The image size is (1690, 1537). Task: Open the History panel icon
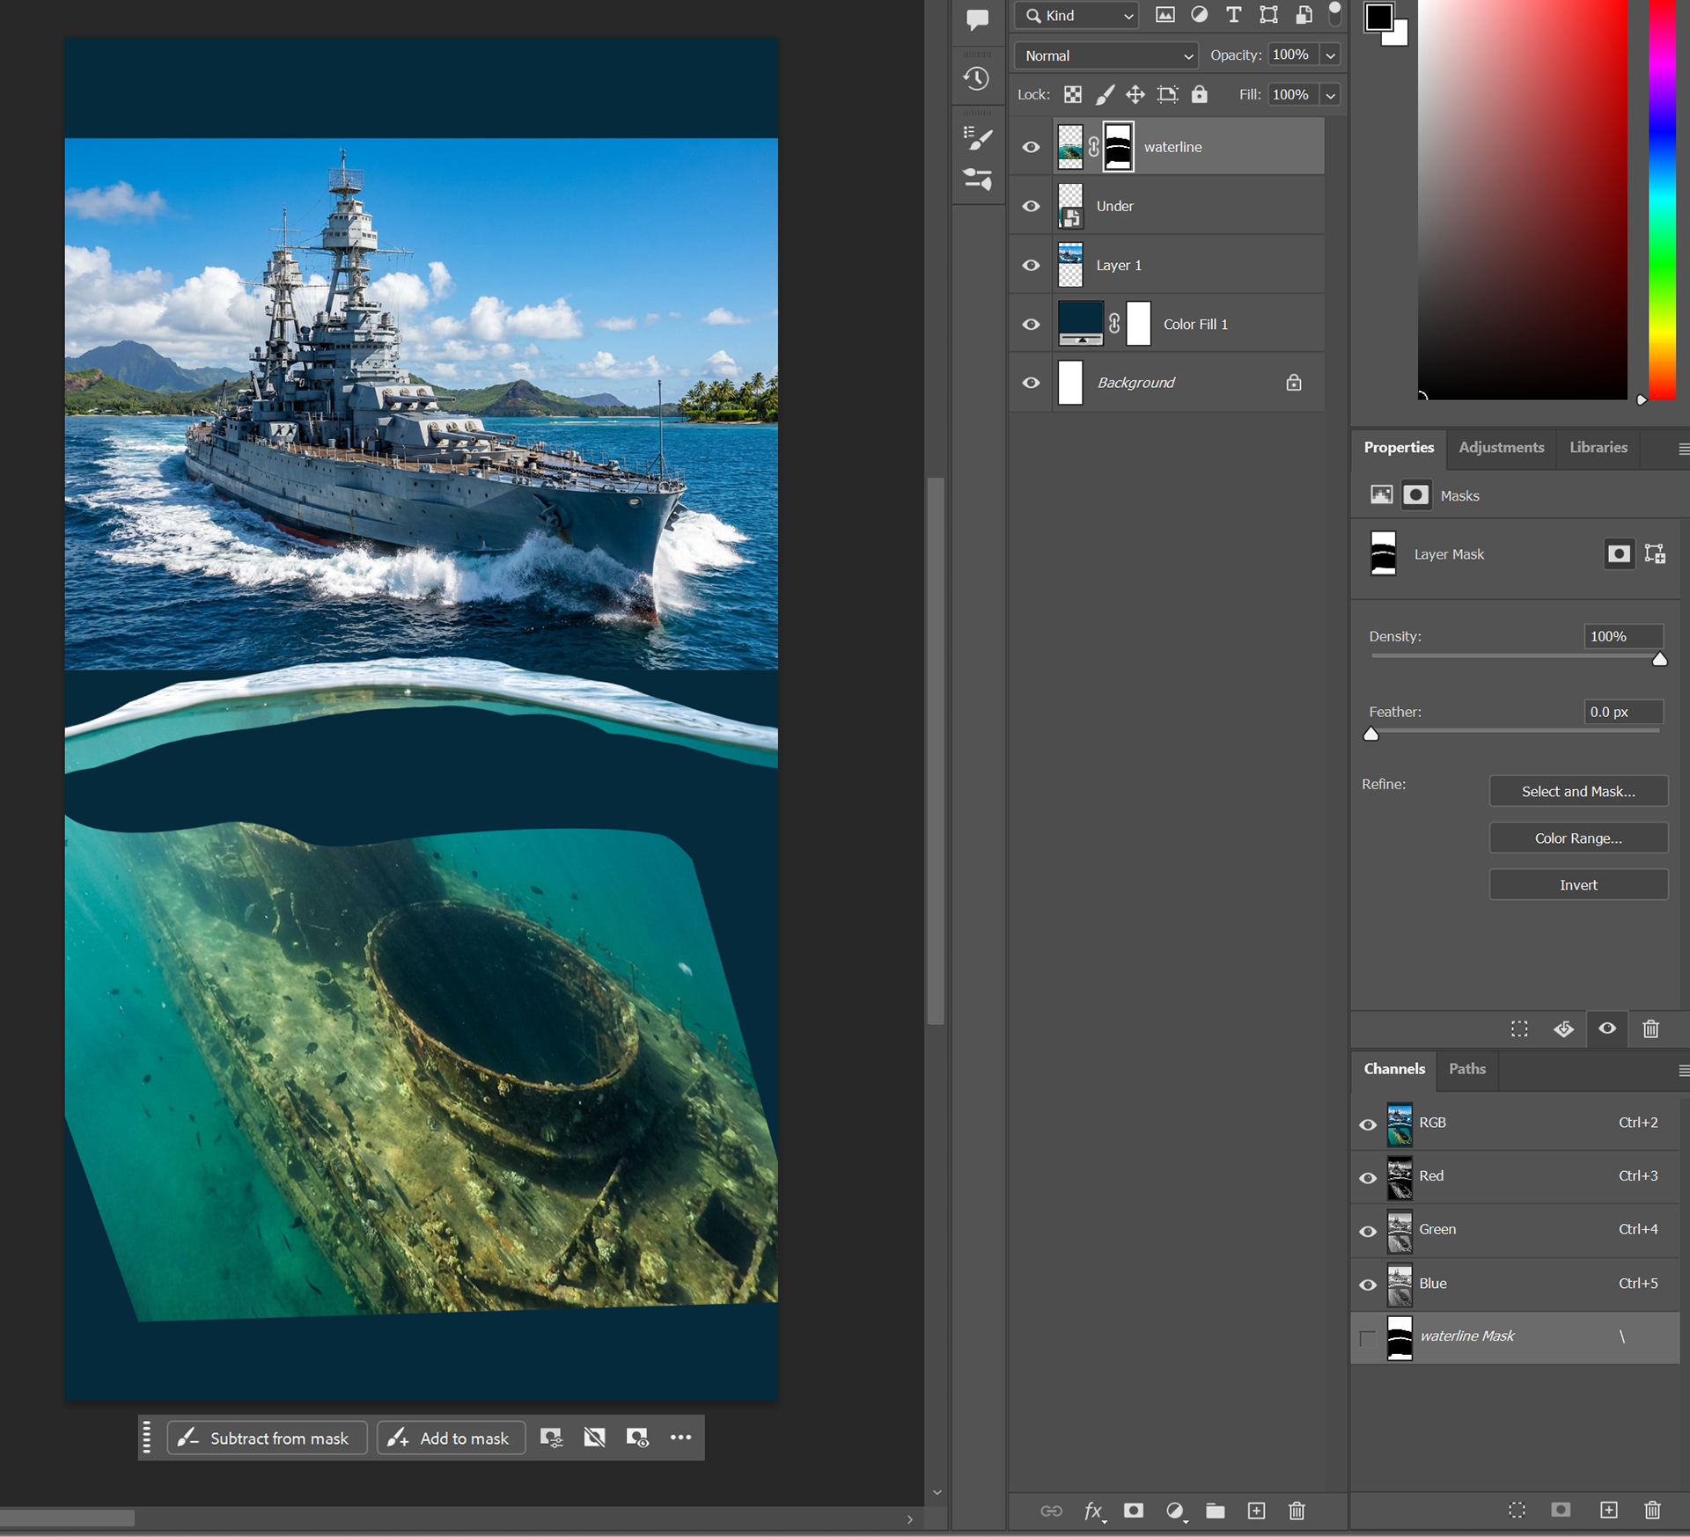click(976, 79)
